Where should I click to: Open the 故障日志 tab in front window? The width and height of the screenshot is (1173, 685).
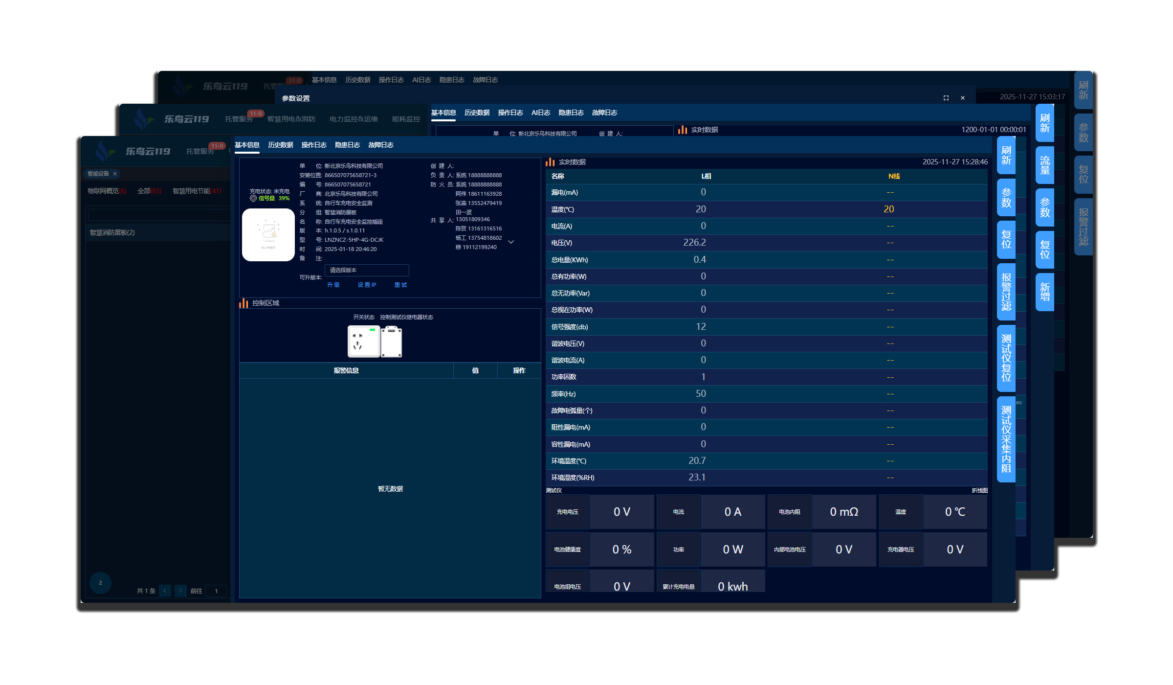380,145
